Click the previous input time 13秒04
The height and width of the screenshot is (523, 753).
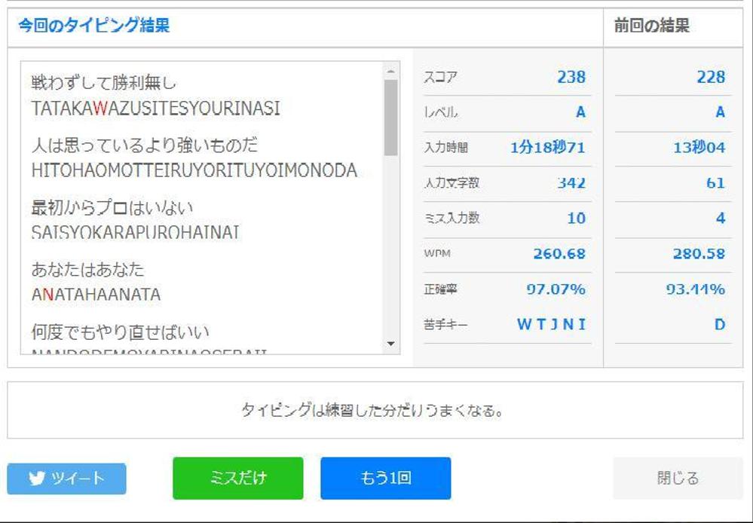click(699, 148)
